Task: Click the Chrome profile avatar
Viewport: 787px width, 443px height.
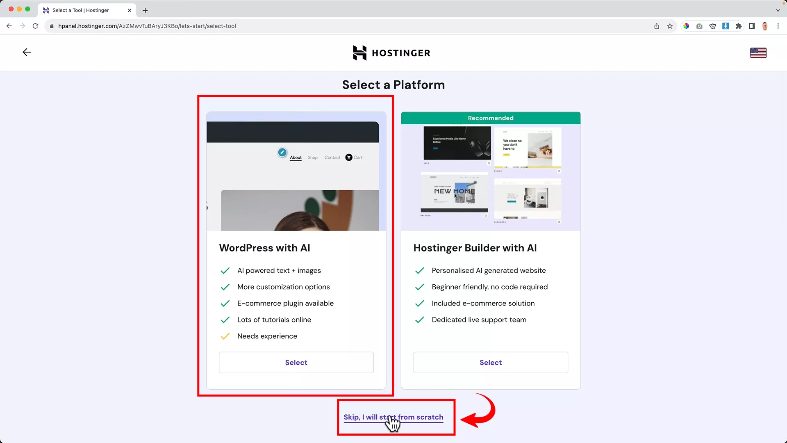Action: pyautogui.click(x=765, y=26)
